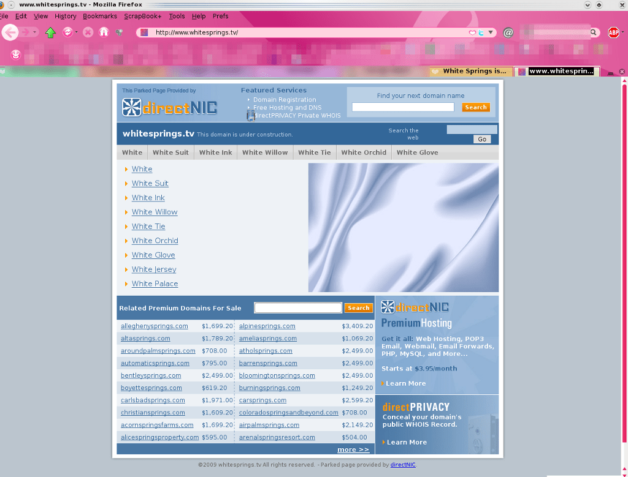Go back with the Back arrow button

pos(10,32)
